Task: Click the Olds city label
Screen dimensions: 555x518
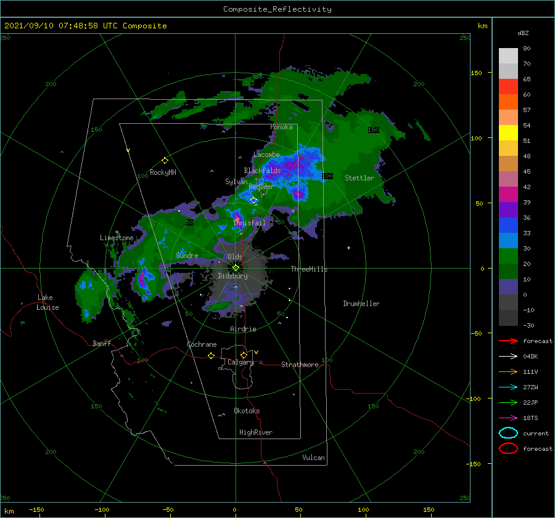Action: click(x=235, y=257)
